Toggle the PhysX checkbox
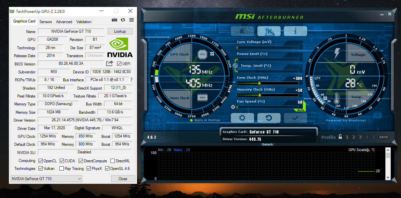Screen dimensions: 401x198 (x=89, y=169)
